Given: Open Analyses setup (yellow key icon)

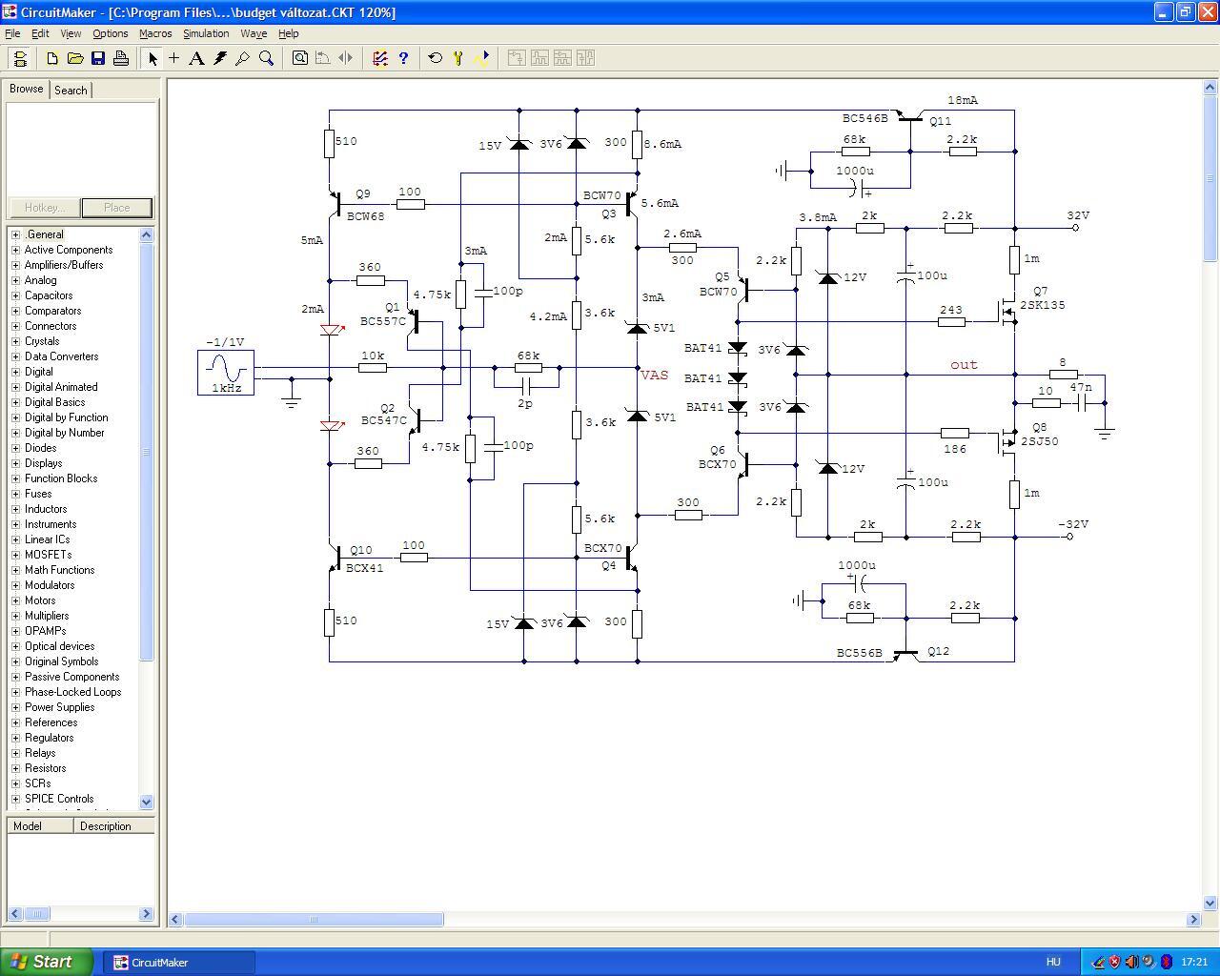Looking at the screenshot, I should click(x=458, y=58).
